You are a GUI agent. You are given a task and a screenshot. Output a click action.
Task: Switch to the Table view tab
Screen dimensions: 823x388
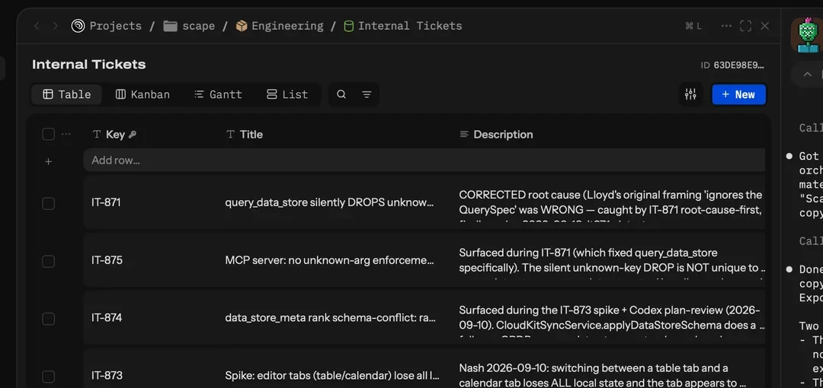(66, 94)
